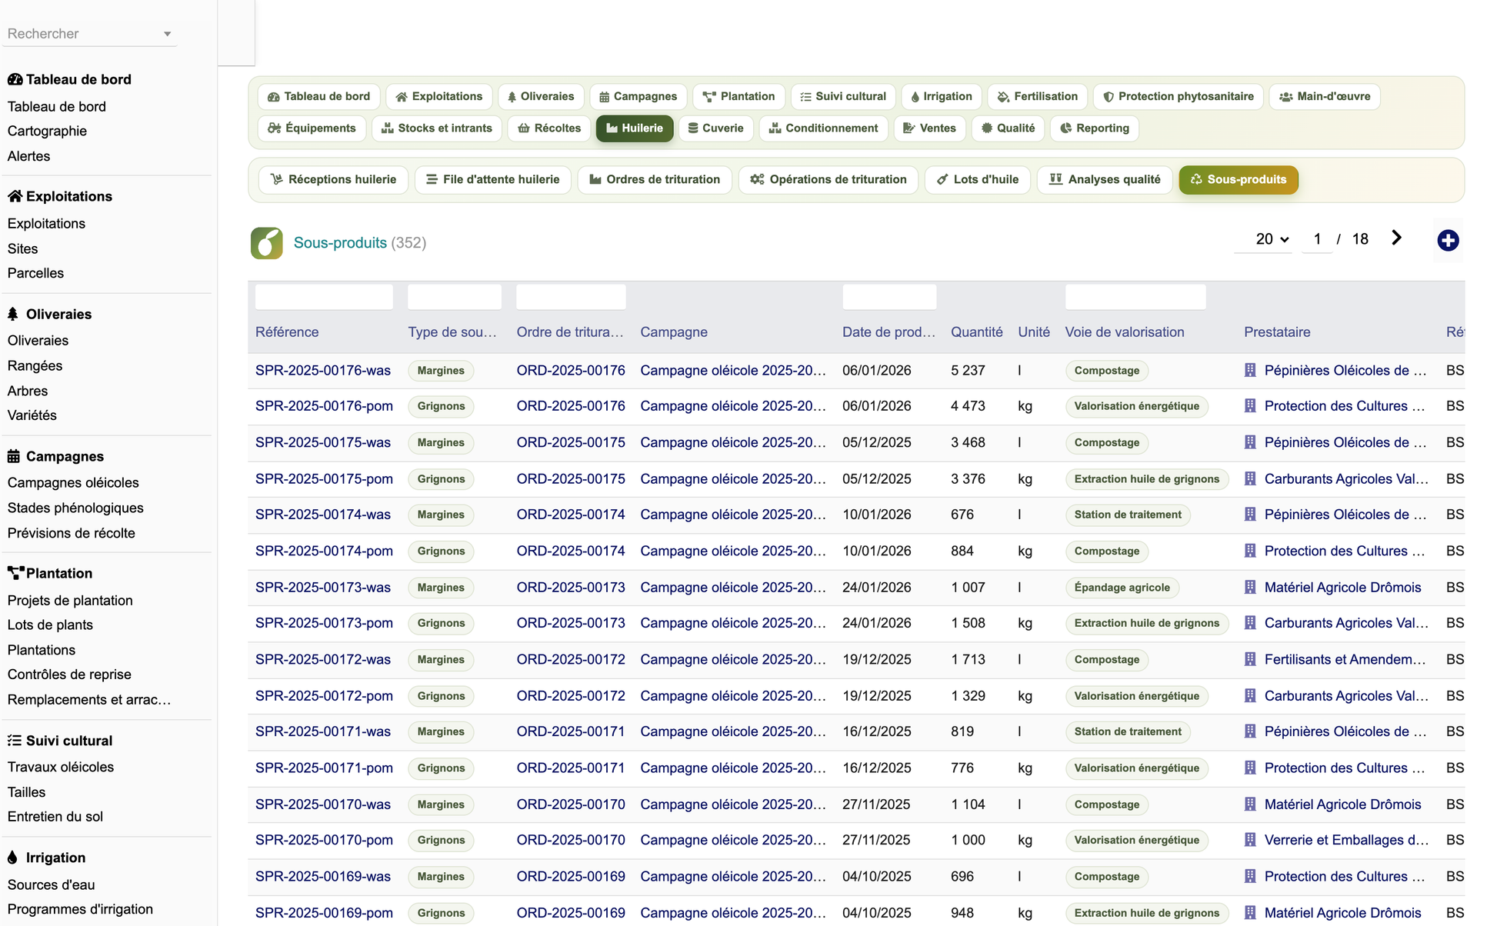
Task: Click Épandage agricole valorisation badge
Action: [x=1122, y=588]
